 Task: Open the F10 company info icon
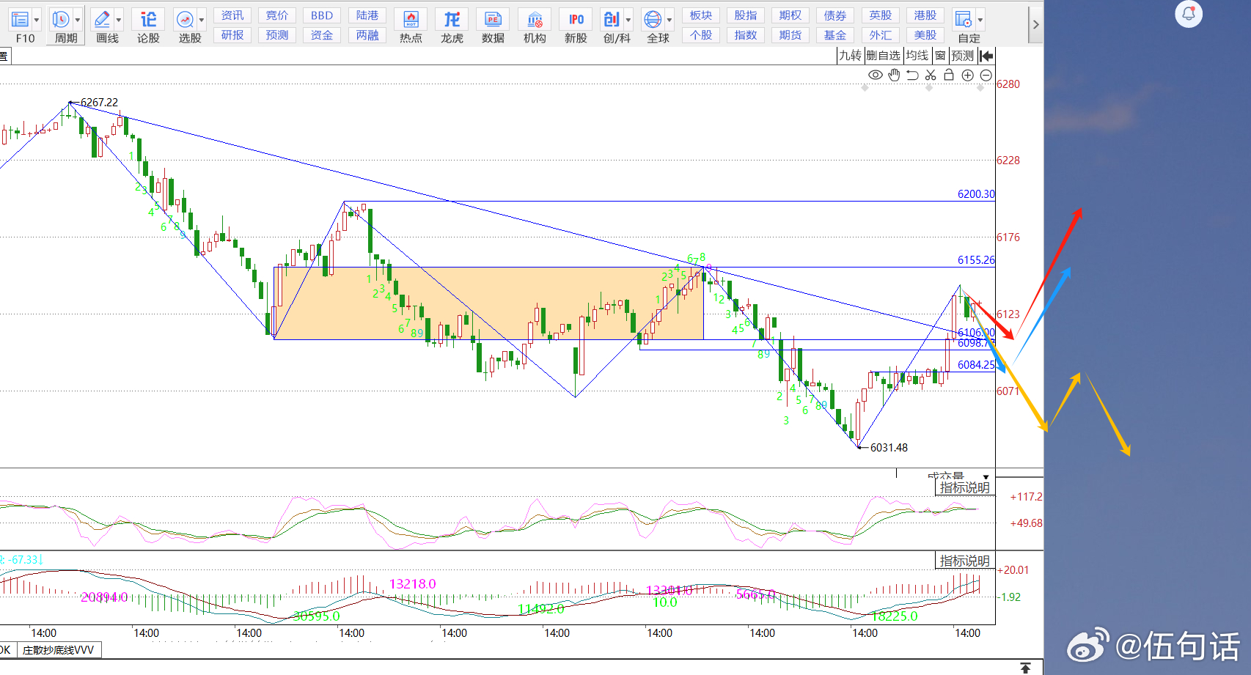tap(21, 19)
